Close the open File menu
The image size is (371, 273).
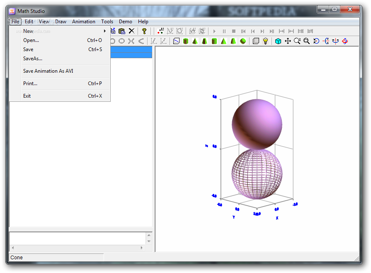tap(15, 22)
